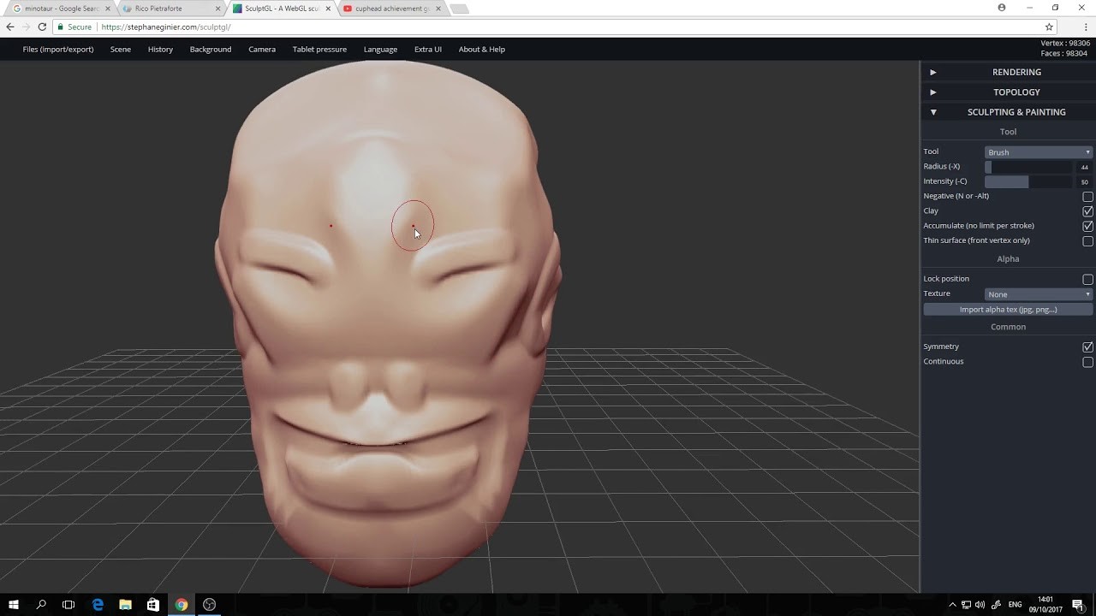The height and width of the screenshot is (616, 1096).
Task: Enable the Negative (N or -Alt) checkbox
Action: point(1087,196)
